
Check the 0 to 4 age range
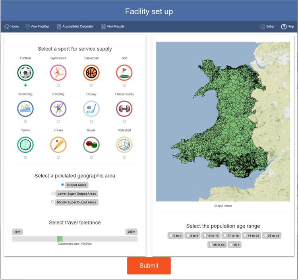tap(171, 236)
